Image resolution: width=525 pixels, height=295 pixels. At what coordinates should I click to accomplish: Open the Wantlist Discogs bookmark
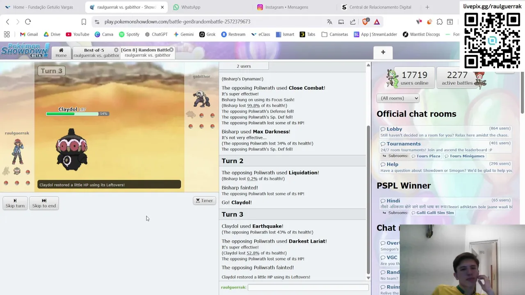tap(421, 34)
